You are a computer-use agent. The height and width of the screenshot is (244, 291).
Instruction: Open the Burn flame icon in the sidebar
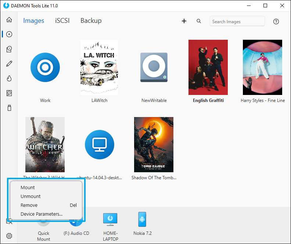pos(9,78)
